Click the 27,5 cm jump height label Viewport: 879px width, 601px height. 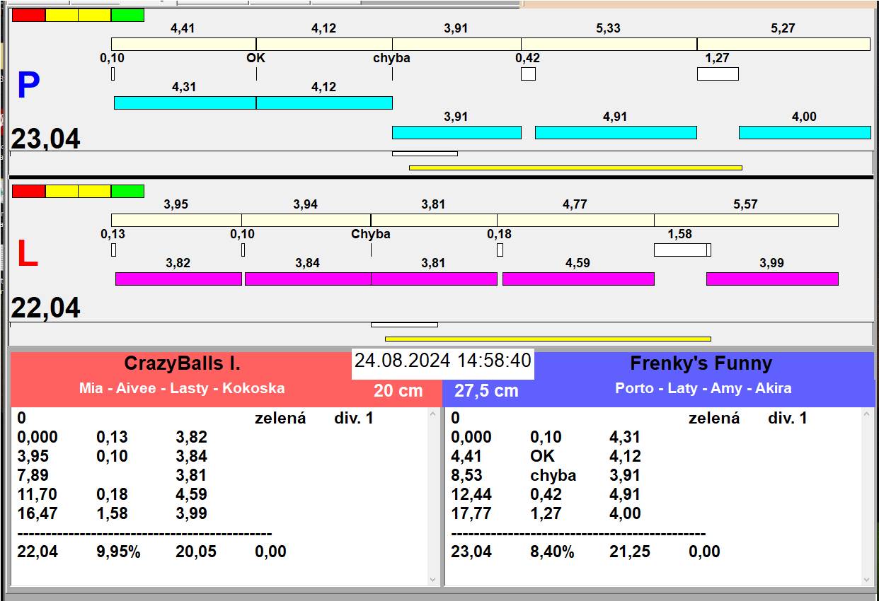pos(486,390)
